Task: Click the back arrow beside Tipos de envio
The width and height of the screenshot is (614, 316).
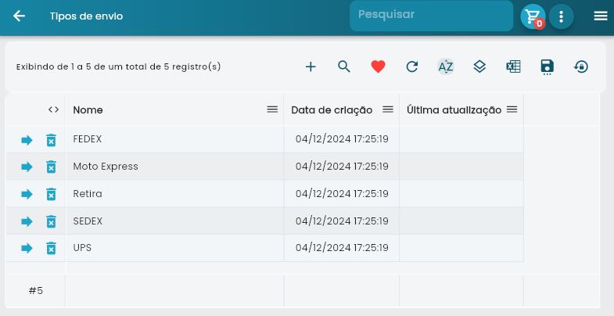Action: click(x=20, y=16)
